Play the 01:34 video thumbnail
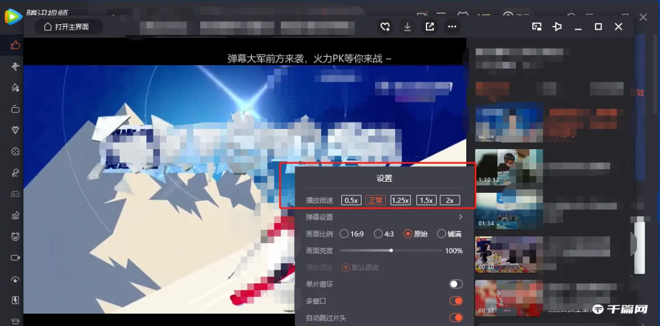 [509, 211]
